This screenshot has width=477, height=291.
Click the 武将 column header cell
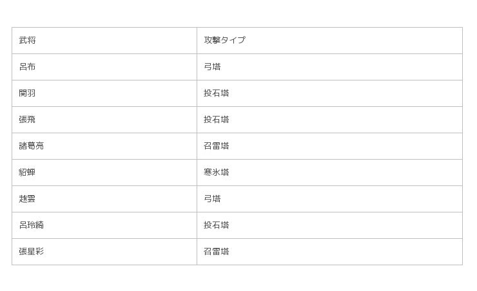pyautogui.click(x=104, y=41)
